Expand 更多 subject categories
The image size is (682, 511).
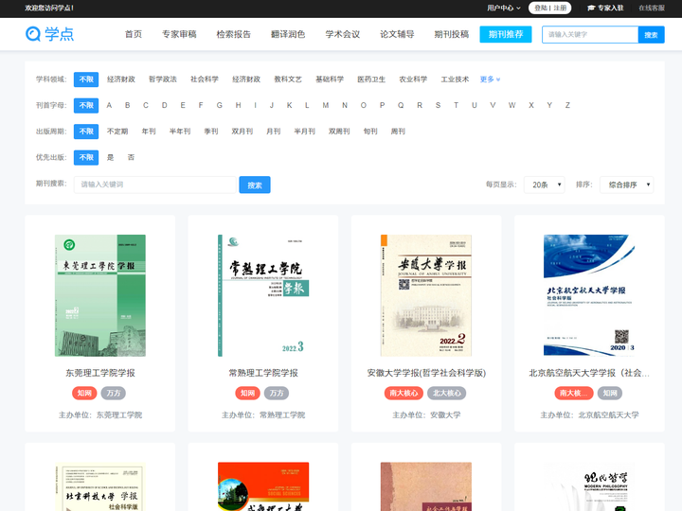[490, 79]
